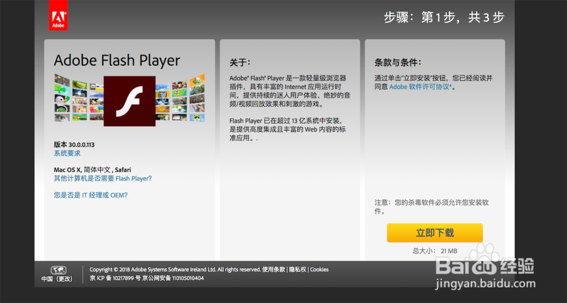567x303 pixels.
Task: Click the world map region icon
Action: [58, 270]
